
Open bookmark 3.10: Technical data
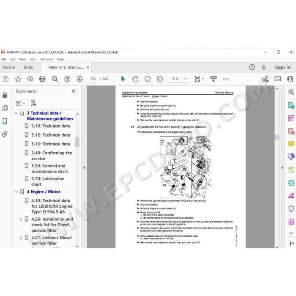[x=51, y=126]
